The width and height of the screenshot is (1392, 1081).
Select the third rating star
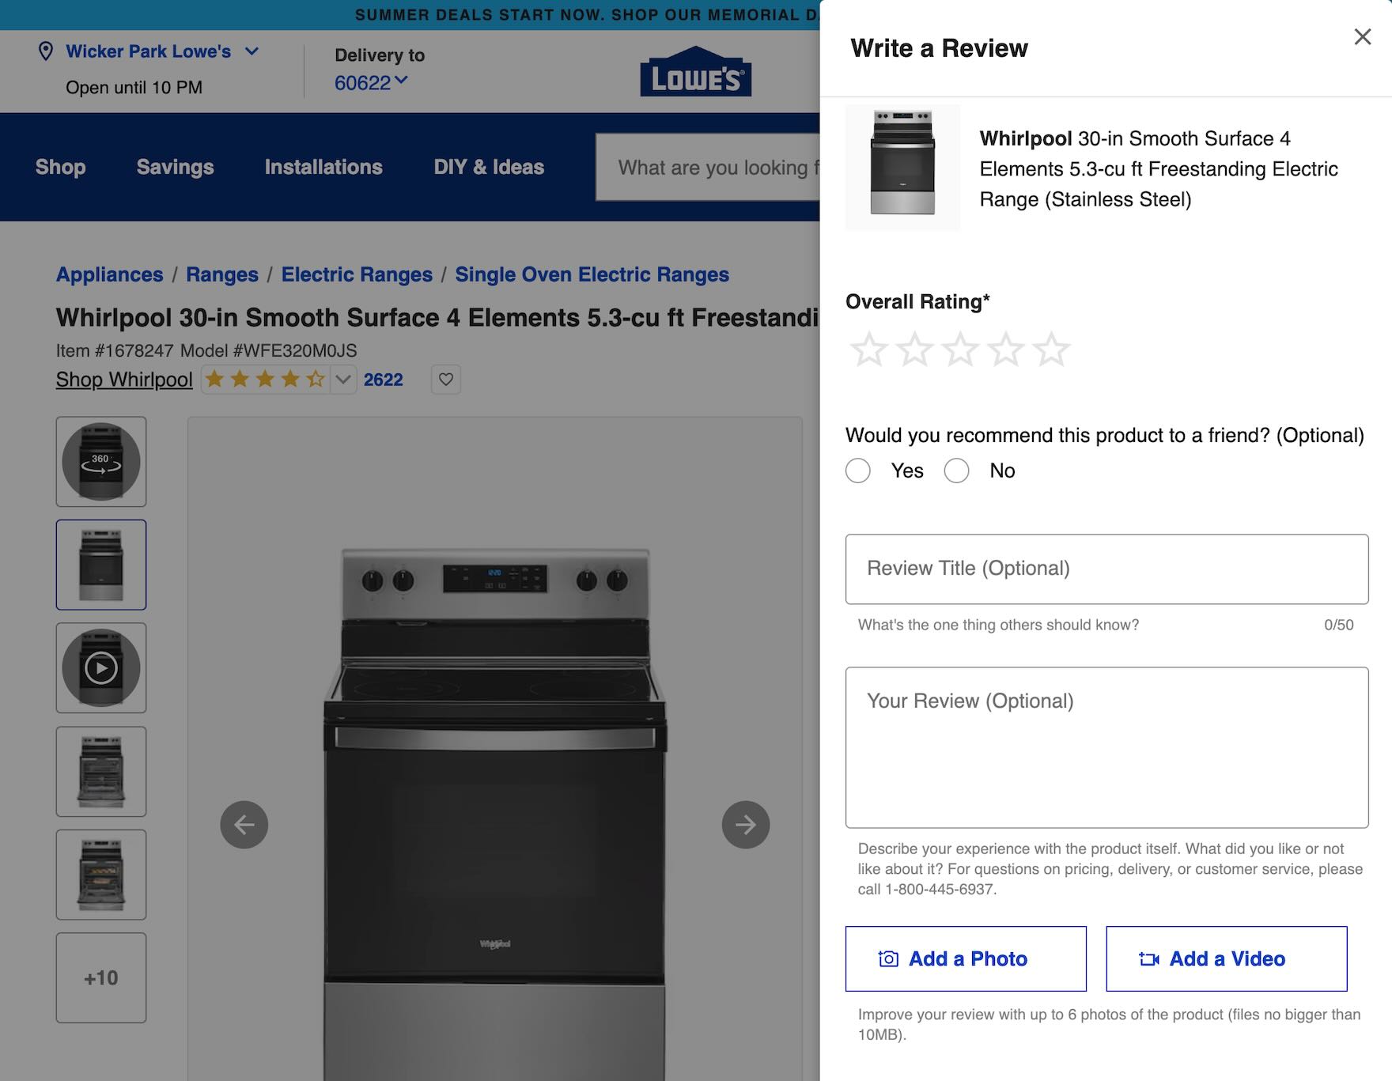[960, 350]
